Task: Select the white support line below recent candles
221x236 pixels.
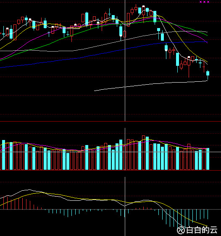Action: pos(151,86)
